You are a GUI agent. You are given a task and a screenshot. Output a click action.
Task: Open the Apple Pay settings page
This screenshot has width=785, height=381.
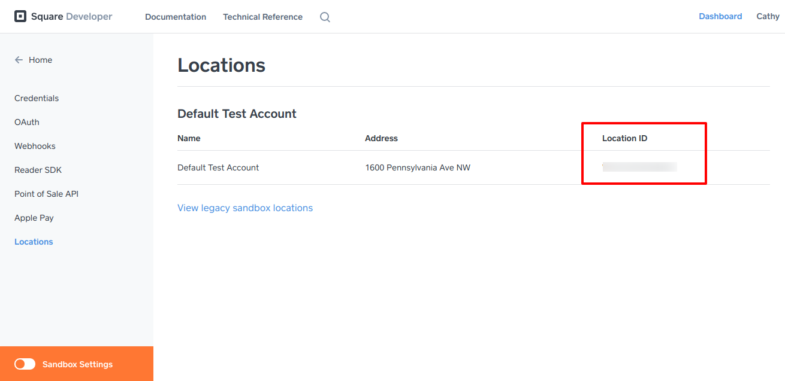click(x=34, y=218)
